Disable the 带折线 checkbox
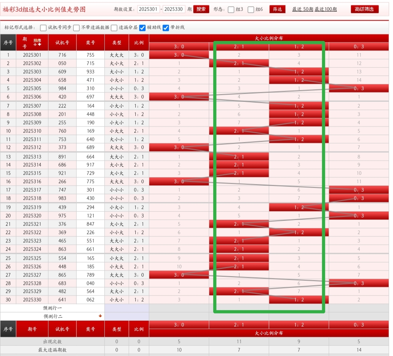393x356 pixels. tap(166, 28)
